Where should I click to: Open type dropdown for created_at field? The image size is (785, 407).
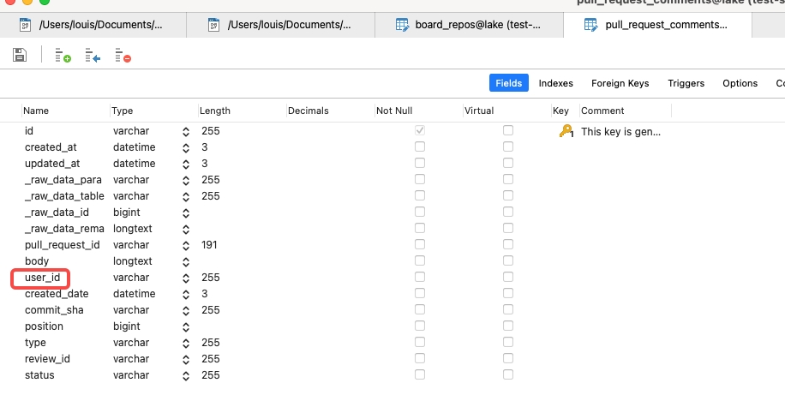(186, 148)
